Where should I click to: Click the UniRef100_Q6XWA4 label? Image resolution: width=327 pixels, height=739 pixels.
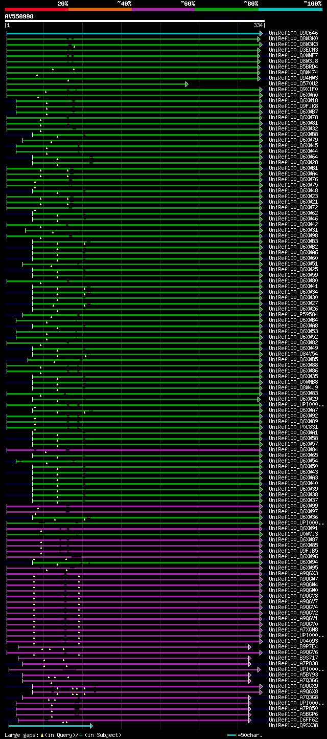293,174
